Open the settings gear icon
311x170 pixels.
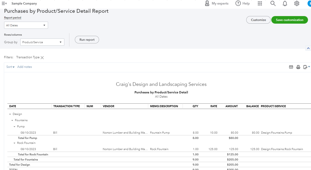point(297,3)
